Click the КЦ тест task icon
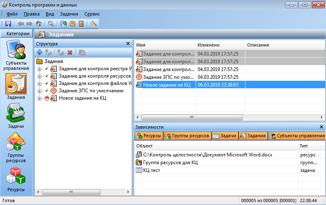 click(x=139, y=170)
